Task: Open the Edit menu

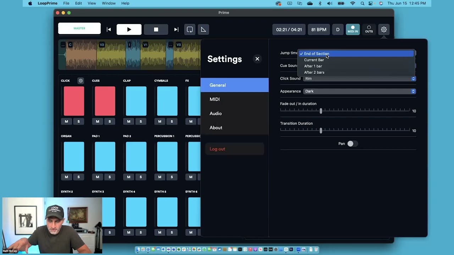Action: pyautogui.click(x=78, y=3)
